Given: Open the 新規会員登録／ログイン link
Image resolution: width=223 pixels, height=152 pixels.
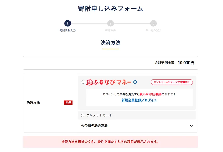Looking at the screenshot, I should coord(139,100).
